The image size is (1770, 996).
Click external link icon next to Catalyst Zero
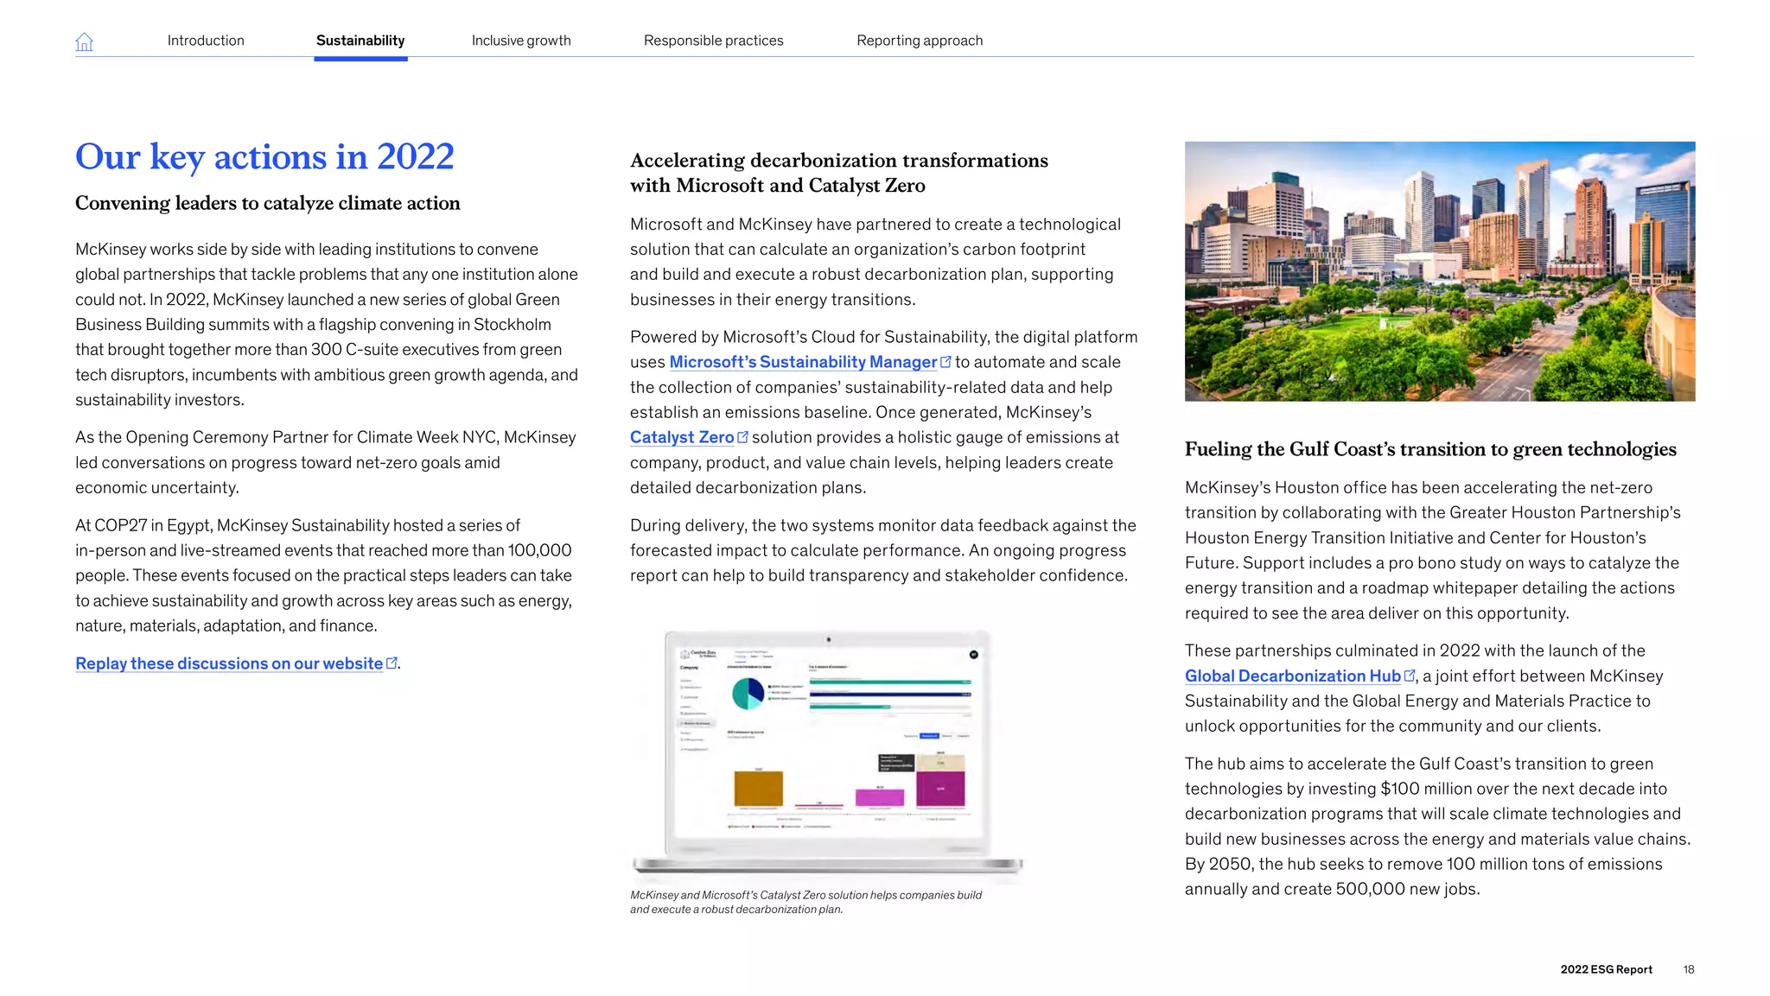point(742,436)
